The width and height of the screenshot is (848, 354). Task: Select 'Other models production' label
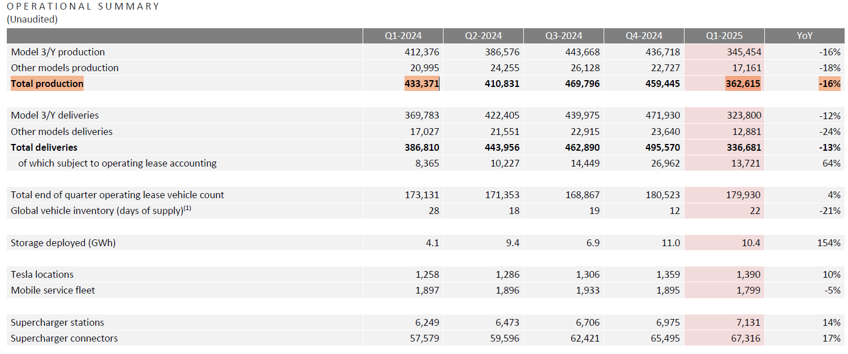tap(64, 68)
